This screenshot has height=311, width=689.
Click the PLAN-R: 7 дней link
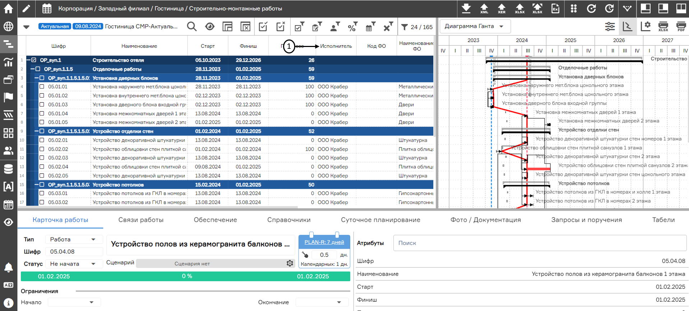[x=324, y=242]
